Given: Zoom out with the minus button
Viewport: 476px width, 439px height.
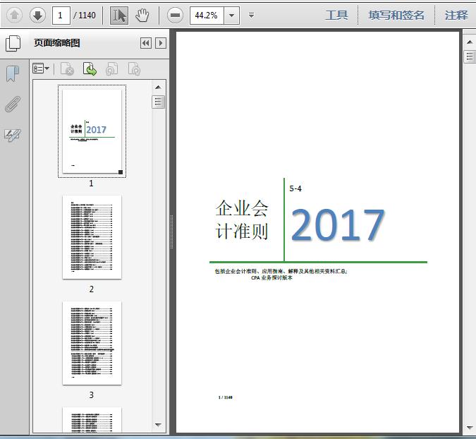Looking at the screenshot, I should point(175,15).
